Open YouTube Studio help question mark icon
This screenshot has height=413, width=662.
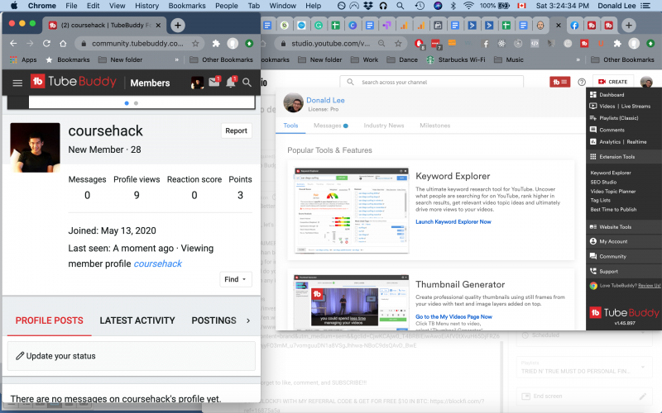point(581,82)
